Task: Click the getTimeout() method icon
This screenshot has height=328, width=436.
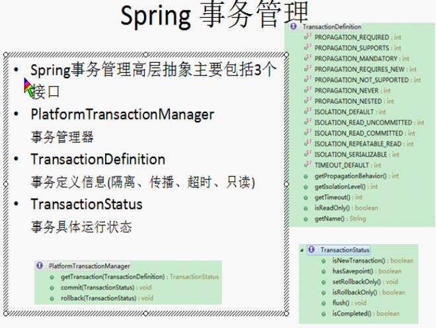Action: (x=306, y=198)
